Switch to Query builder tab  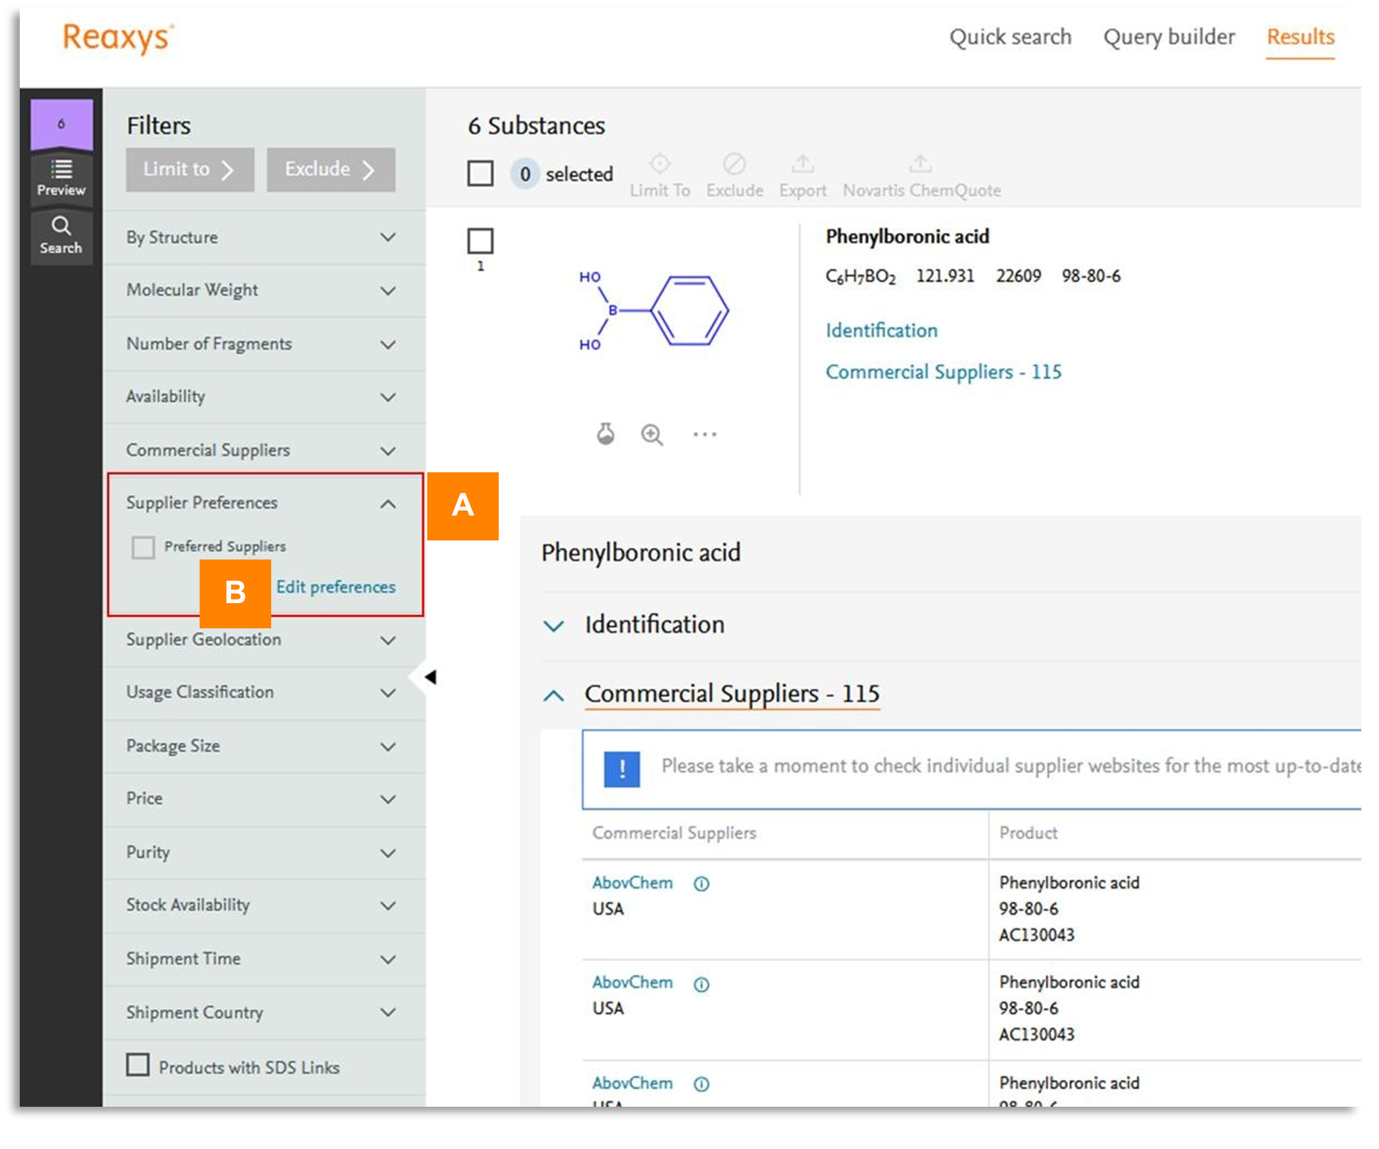pyautogui.click(x=1168, y=37)
